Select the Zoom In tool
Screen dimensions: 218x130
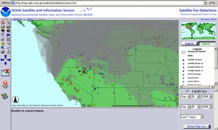(3, 22)
